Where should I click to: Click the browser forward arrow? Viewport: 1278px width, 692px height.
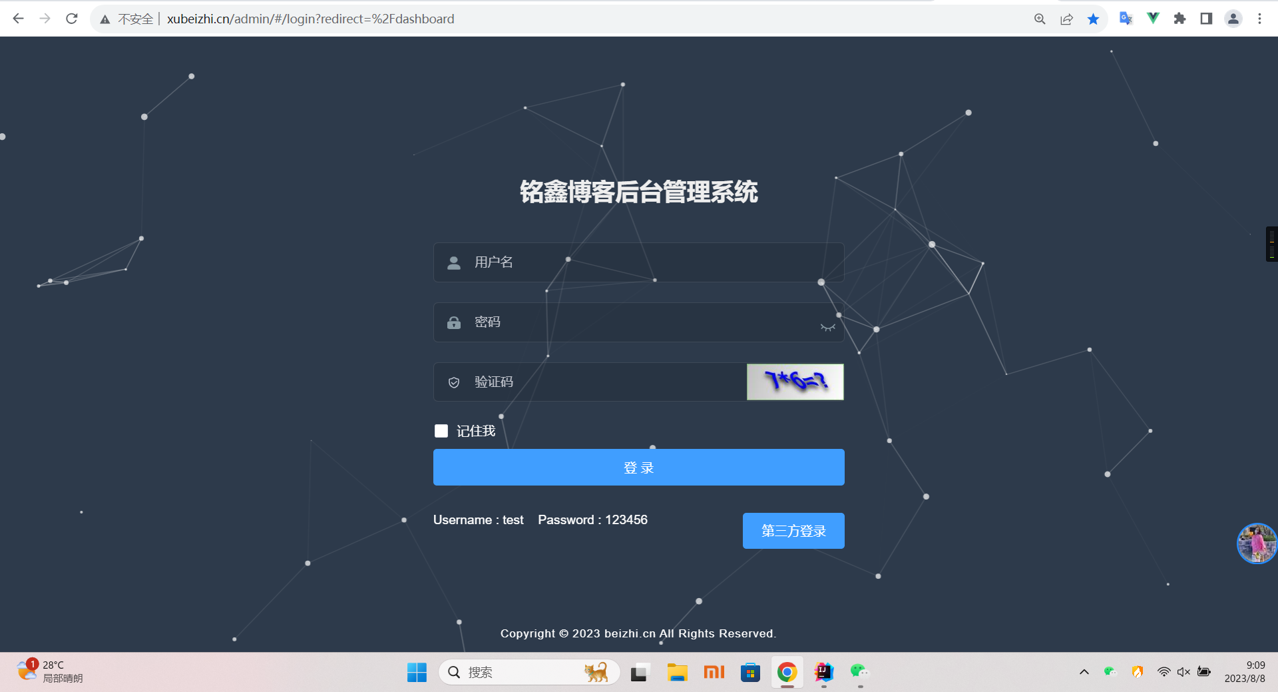[45, 19]
